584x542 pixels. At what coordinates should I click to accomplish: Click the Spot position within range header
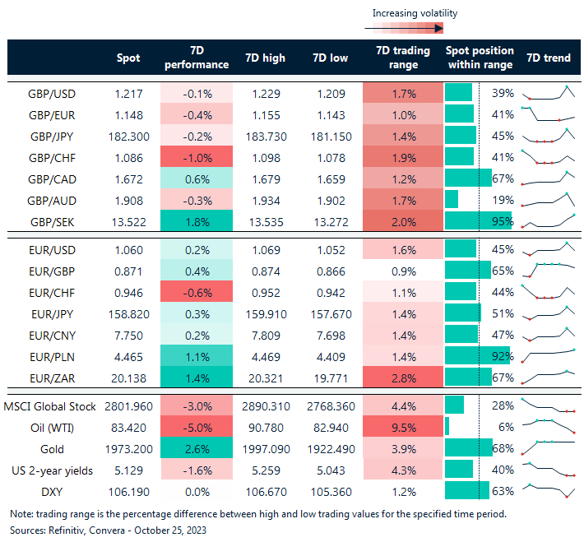tap(480, 58)
